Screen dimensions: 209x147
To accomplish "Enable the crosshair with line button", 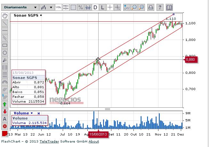I will (117, 7).
